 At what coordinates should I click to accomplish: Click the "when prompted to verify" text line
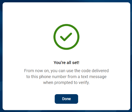click(x=66, y=83)
